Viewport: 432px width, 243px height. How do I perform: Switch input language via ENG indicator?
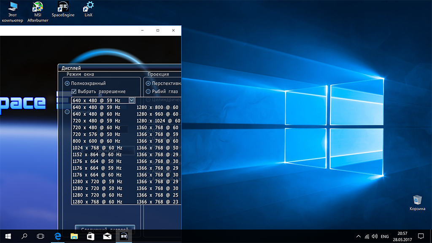385,236
